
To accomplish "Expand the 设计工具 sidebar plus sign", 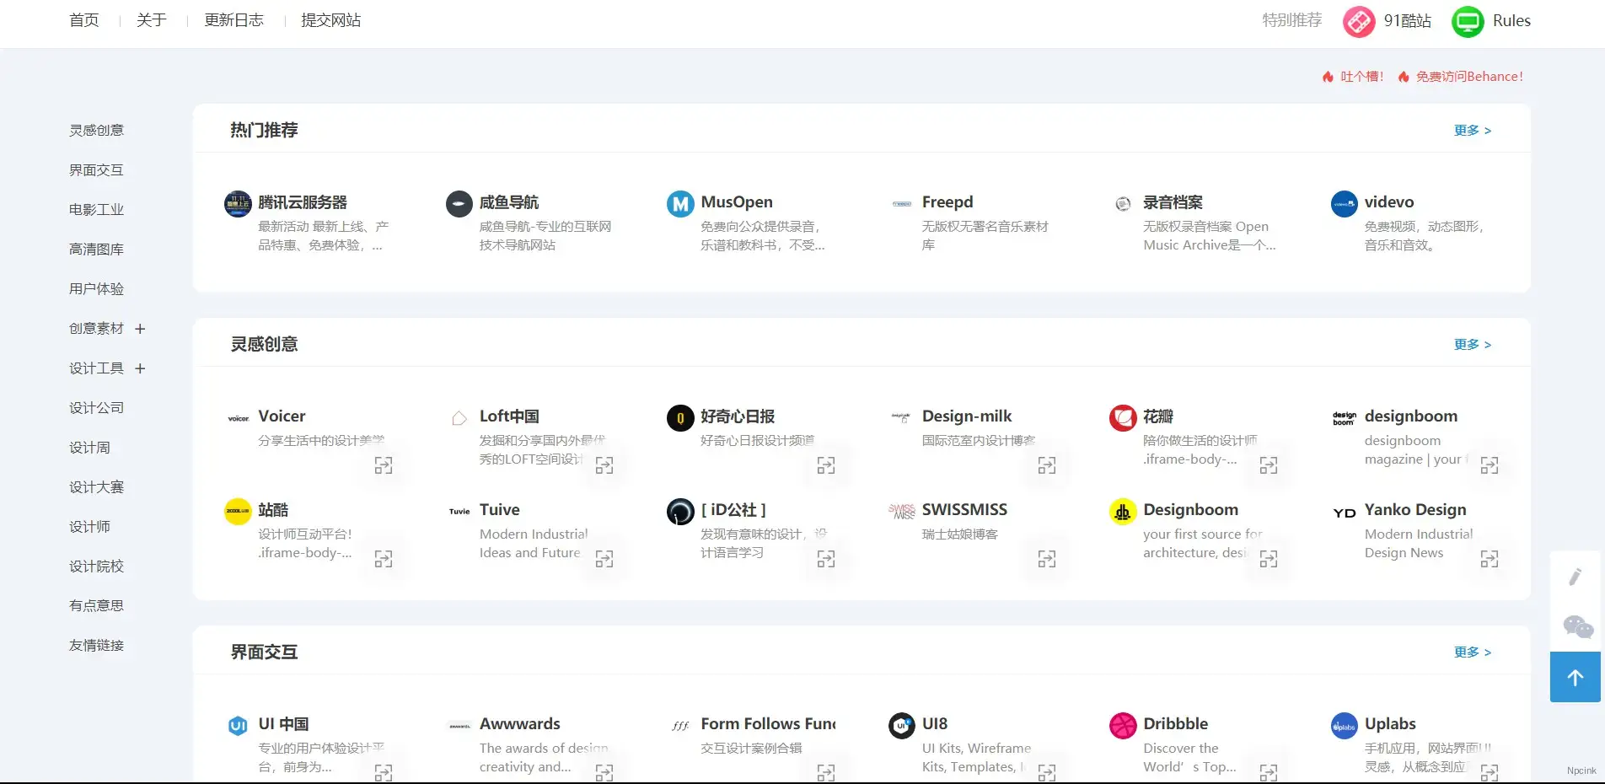I will (140, 368).
